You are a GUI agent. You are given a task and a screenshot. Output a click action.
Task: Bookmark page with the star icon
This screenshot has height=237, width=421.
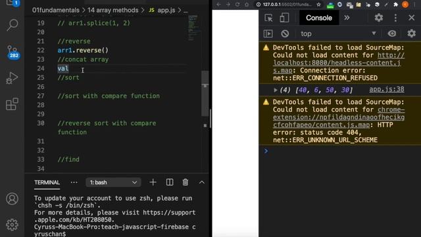(x=318, y=5)
